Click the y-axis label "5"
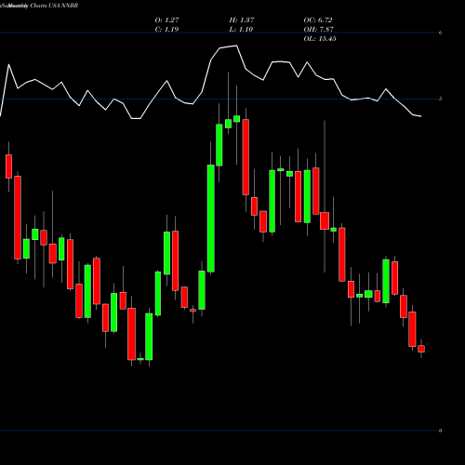The height and width of the screenshot is (465, 465). tap(440, 99)
